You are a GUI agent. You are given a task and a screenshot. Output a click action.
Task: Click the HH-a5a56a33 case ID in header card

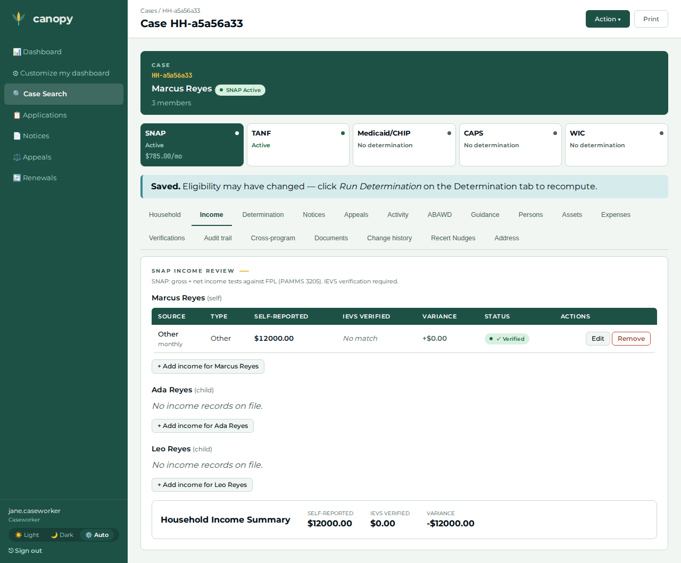pyautogui.click(x=172, y=75)
